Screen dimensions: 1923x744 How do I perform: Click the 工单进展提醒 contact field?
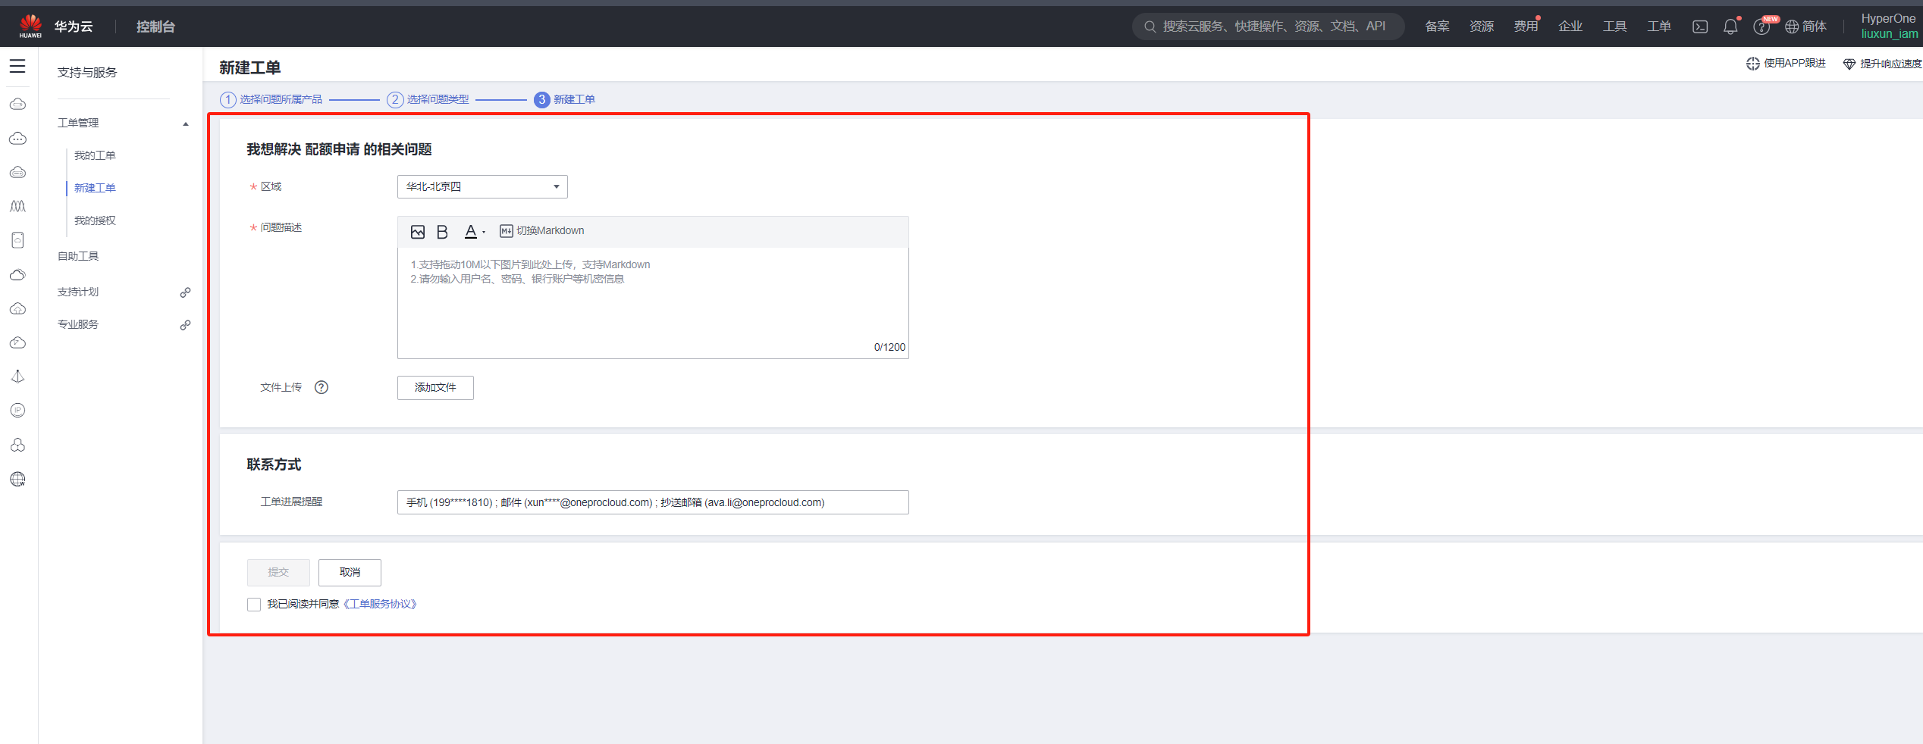pos(653,502)
